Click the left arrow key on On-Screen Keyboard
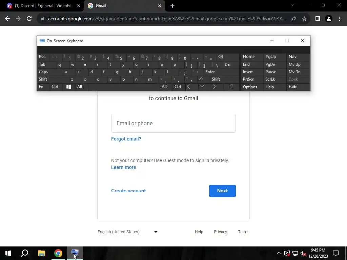 click(189, 87)
